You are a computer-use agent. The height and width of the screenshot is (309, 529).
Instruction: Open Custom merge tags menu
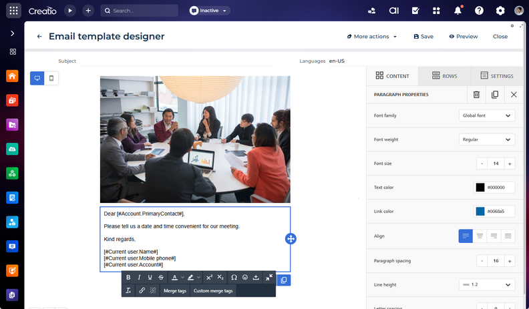pyautogui.click(x=213, y=290)
